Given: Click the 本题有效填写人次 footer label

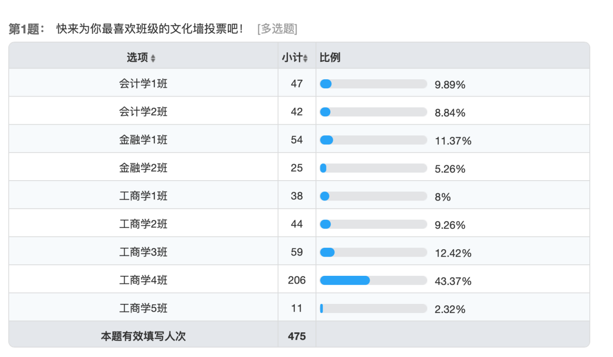Looking at the screenshot, I should point(143,336).
